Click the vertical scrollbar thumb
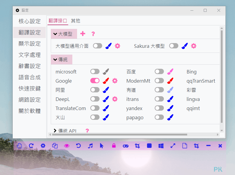Viewport: 235px width, 175px height. [222, 76]
